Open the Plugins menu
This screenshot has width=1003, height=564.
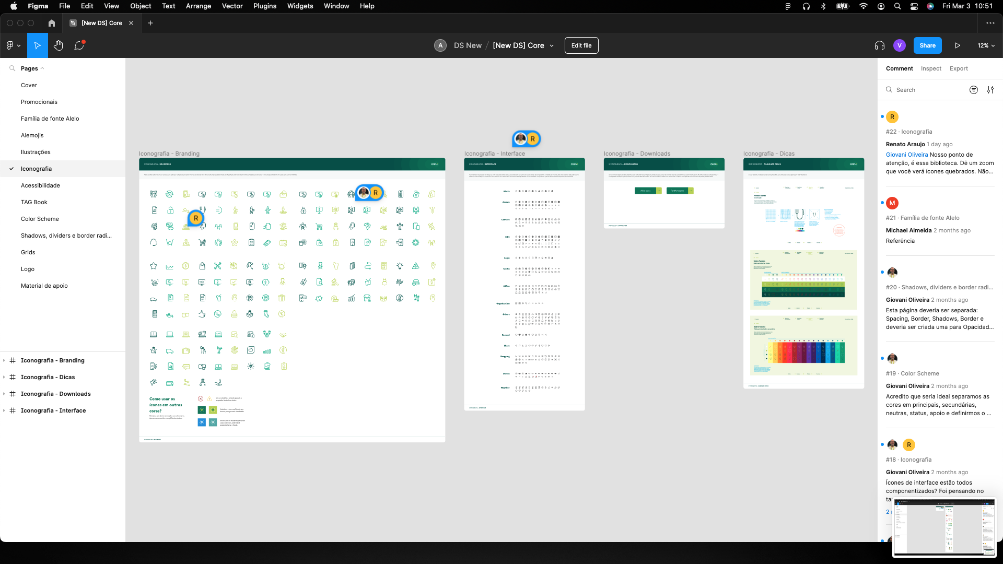click(x=265, y=6)
